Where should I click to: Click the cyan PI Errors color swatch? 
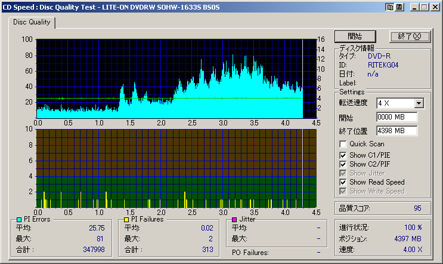19,220
